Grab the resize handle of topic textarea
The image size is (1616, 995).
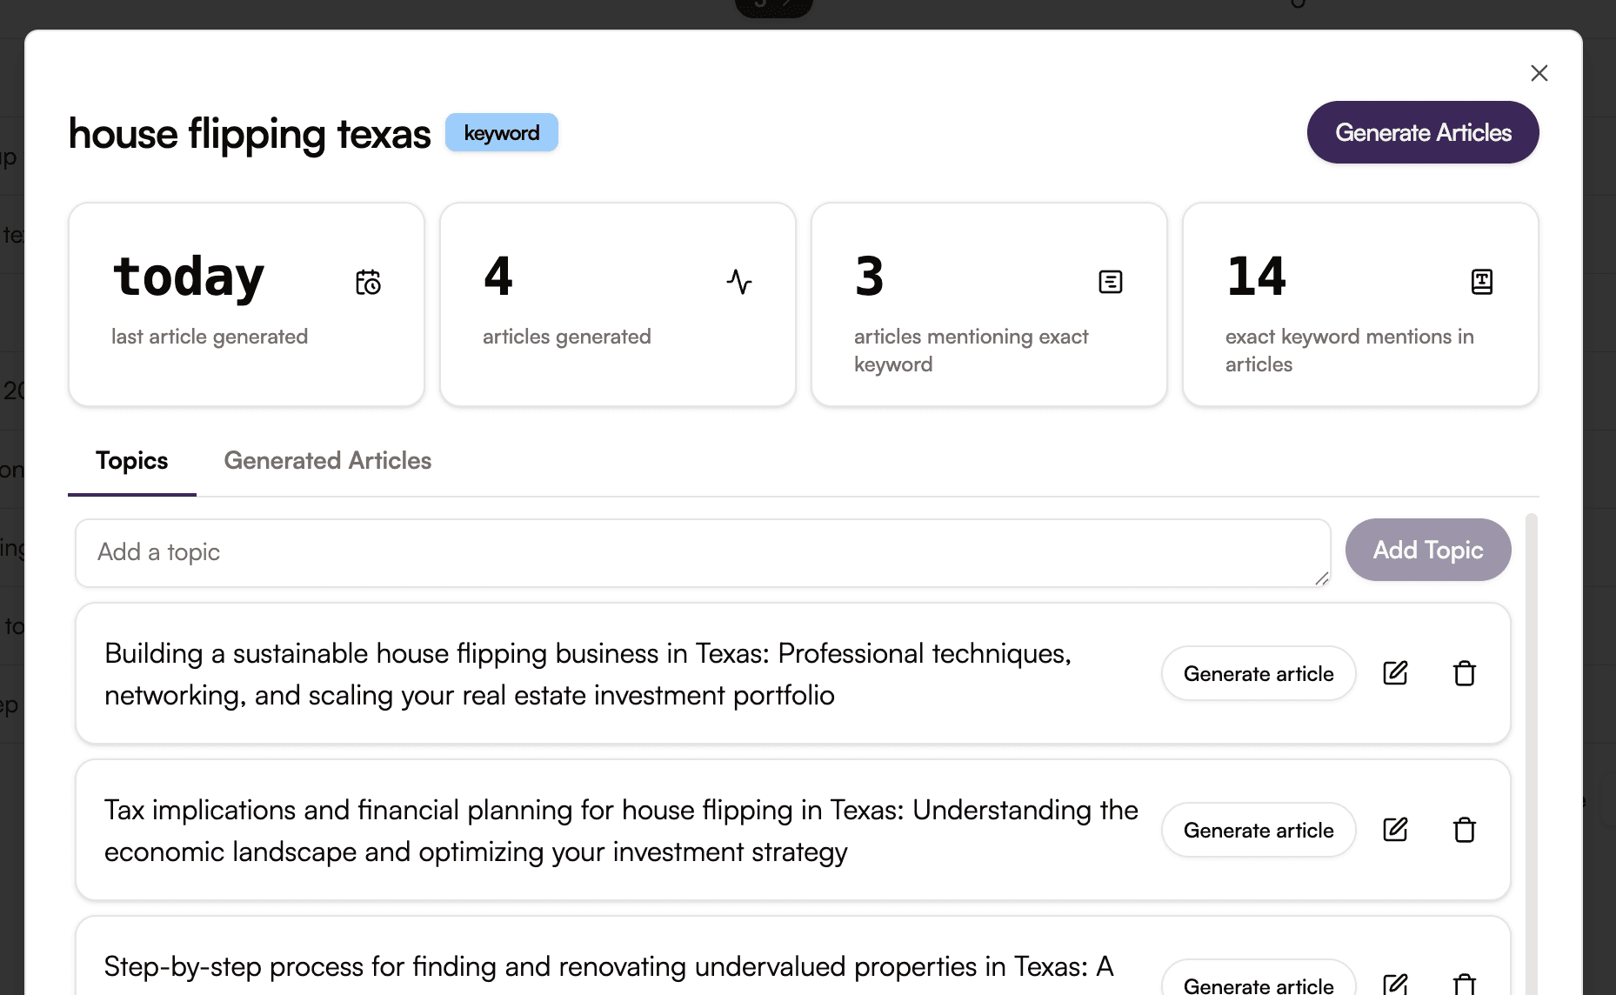click(1321, 578)
